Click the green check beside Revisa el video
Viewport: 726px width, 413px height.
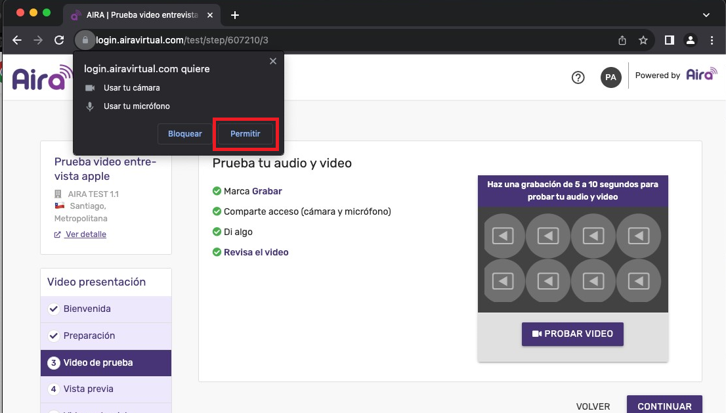[216, 252]
